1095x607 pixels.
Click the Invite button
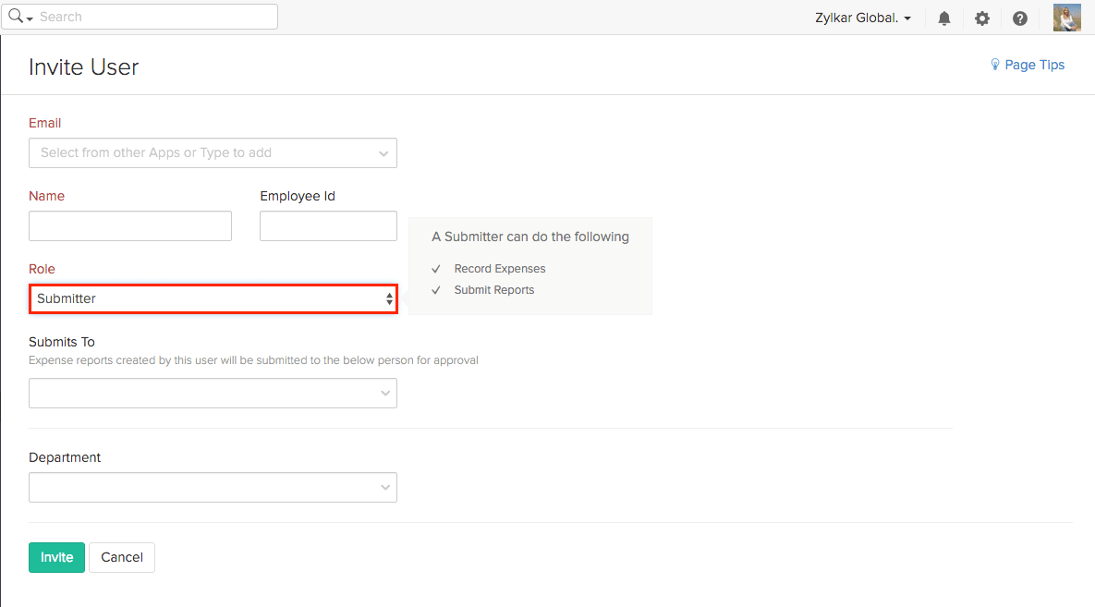click(56, 557)
